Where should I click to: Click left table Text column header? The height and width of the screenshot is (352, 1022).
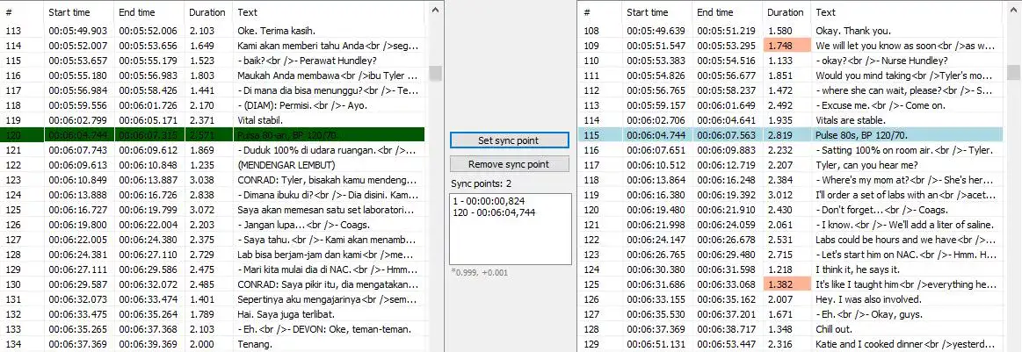pyautogui.click(x=330, y=12)
